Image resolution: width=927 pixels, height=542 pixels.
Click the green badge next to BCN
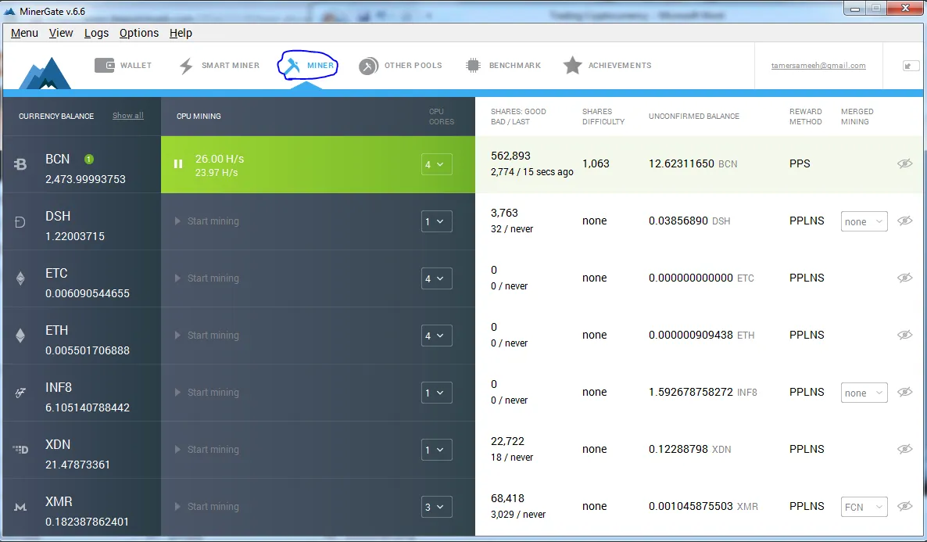pyautogui.click(x=88, y=160)
